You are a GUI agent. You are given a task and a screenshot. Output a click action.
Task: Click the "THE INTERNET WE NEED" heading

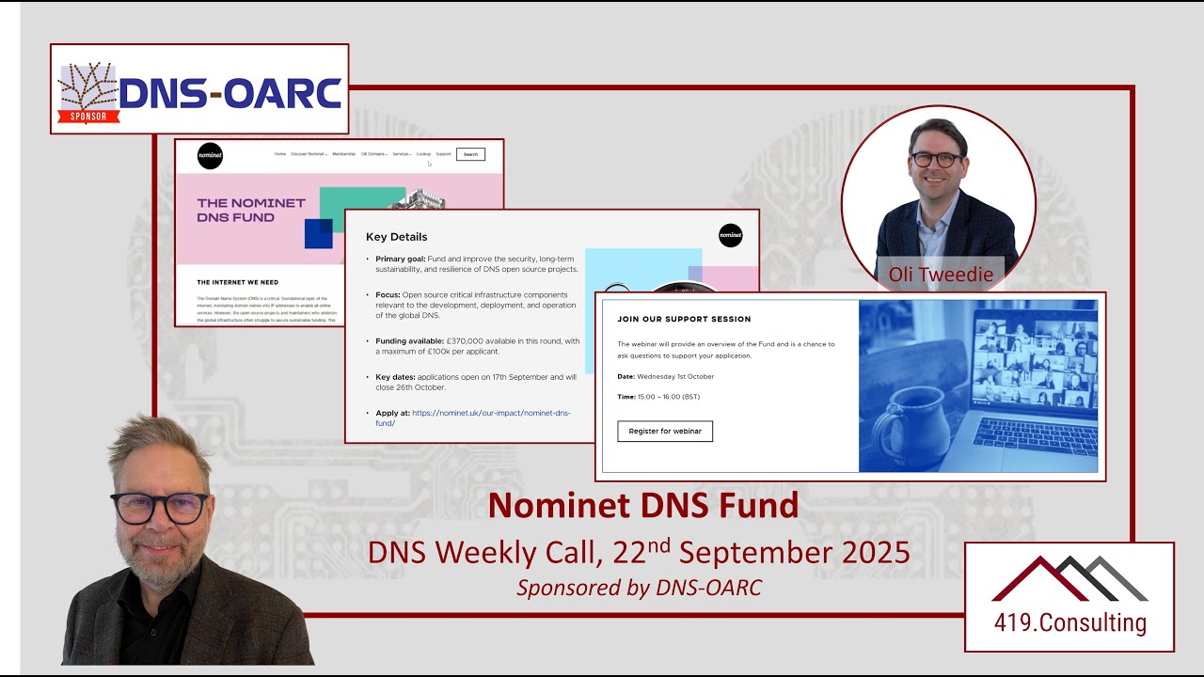[237, 282]
